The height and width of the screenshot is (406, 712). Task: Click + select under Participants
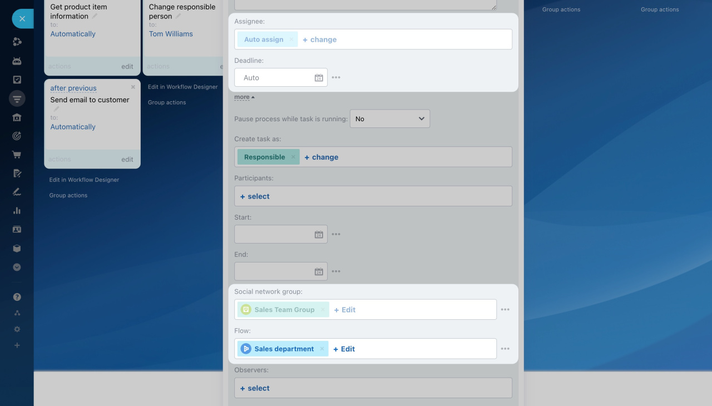255,197
